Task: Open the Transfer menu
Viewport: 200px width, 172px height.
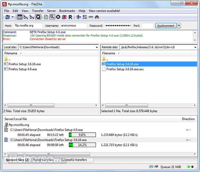Action: pos(38,11)
